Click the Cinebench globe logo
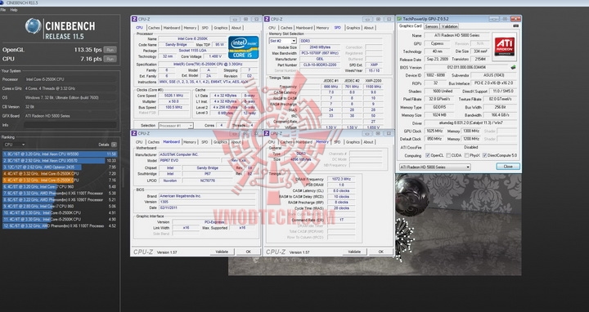589x312 pixels. pyautogui.click(x=33, y=26)
